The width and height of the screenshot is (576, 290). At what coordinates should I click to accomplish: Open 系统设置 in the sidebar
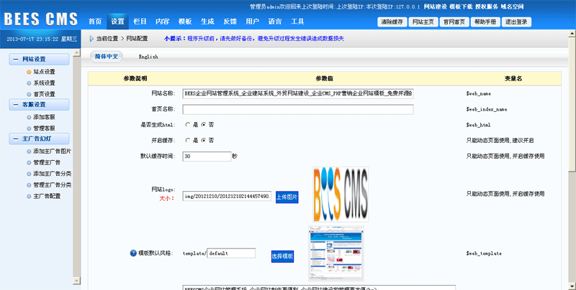[44, 83]
